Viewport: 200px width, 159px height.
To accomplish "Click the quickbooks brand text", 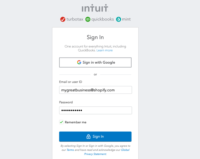I will (102, 19).
